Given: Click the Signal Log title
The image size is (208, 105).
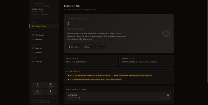Looking at the screenshot, I should pyautogui.click(x=37, y=9).
